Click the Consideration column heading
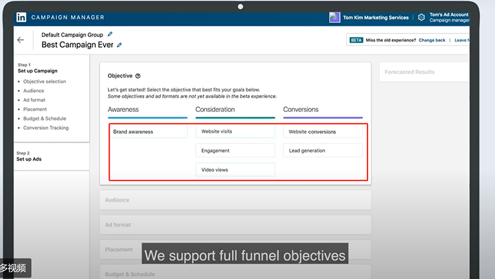The width and height of the screenshot is (495, 279). click(x=215, y=109)
